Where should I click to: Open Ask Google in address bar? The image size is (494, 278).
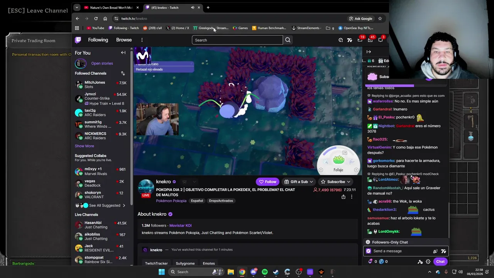(361, 19)
